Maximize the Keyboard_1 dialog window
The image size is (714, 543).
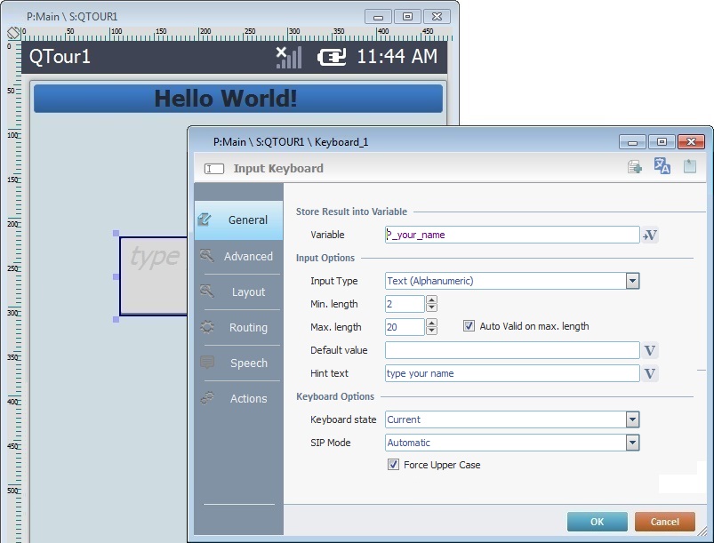click(x=662, y=142)
